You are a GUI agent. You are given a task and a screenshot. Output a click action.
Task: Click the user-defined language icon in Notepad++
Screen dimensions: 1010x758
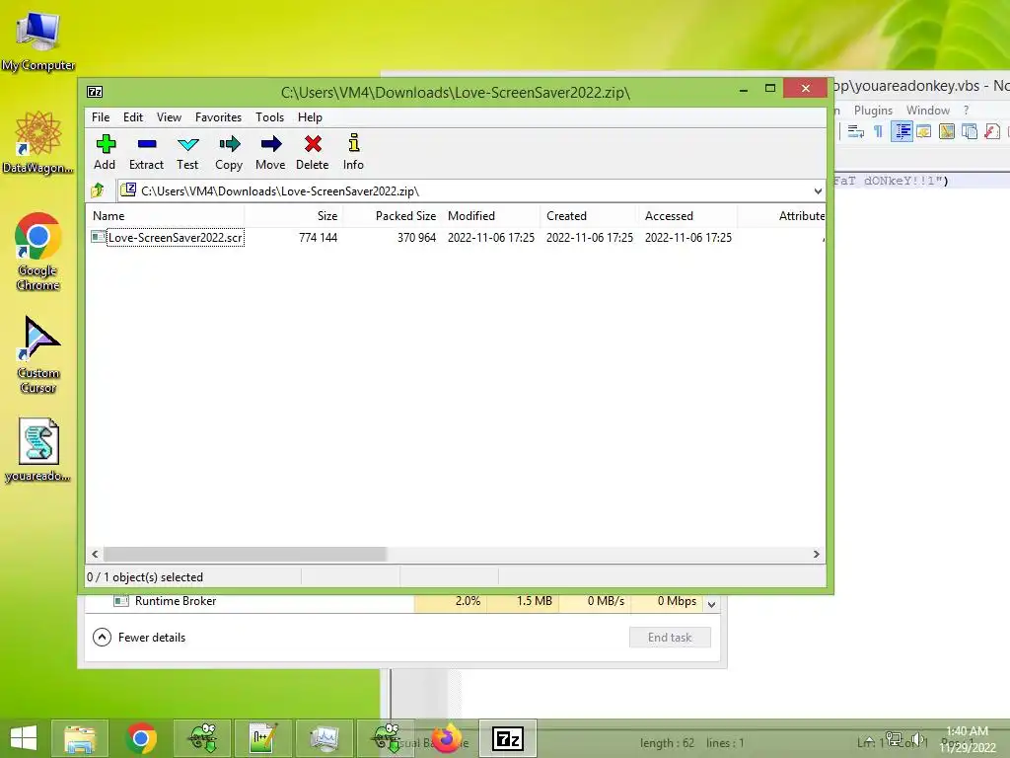pyautogui.click(x=923, y=131)
